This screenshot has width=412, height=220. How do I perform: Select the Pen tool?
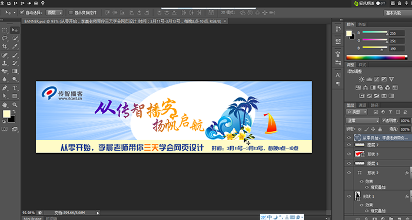5,88
